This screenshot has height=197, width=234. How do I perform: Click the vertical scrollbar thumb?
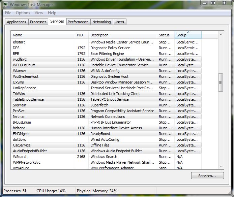pyautogui.click(x=221, y=83)
